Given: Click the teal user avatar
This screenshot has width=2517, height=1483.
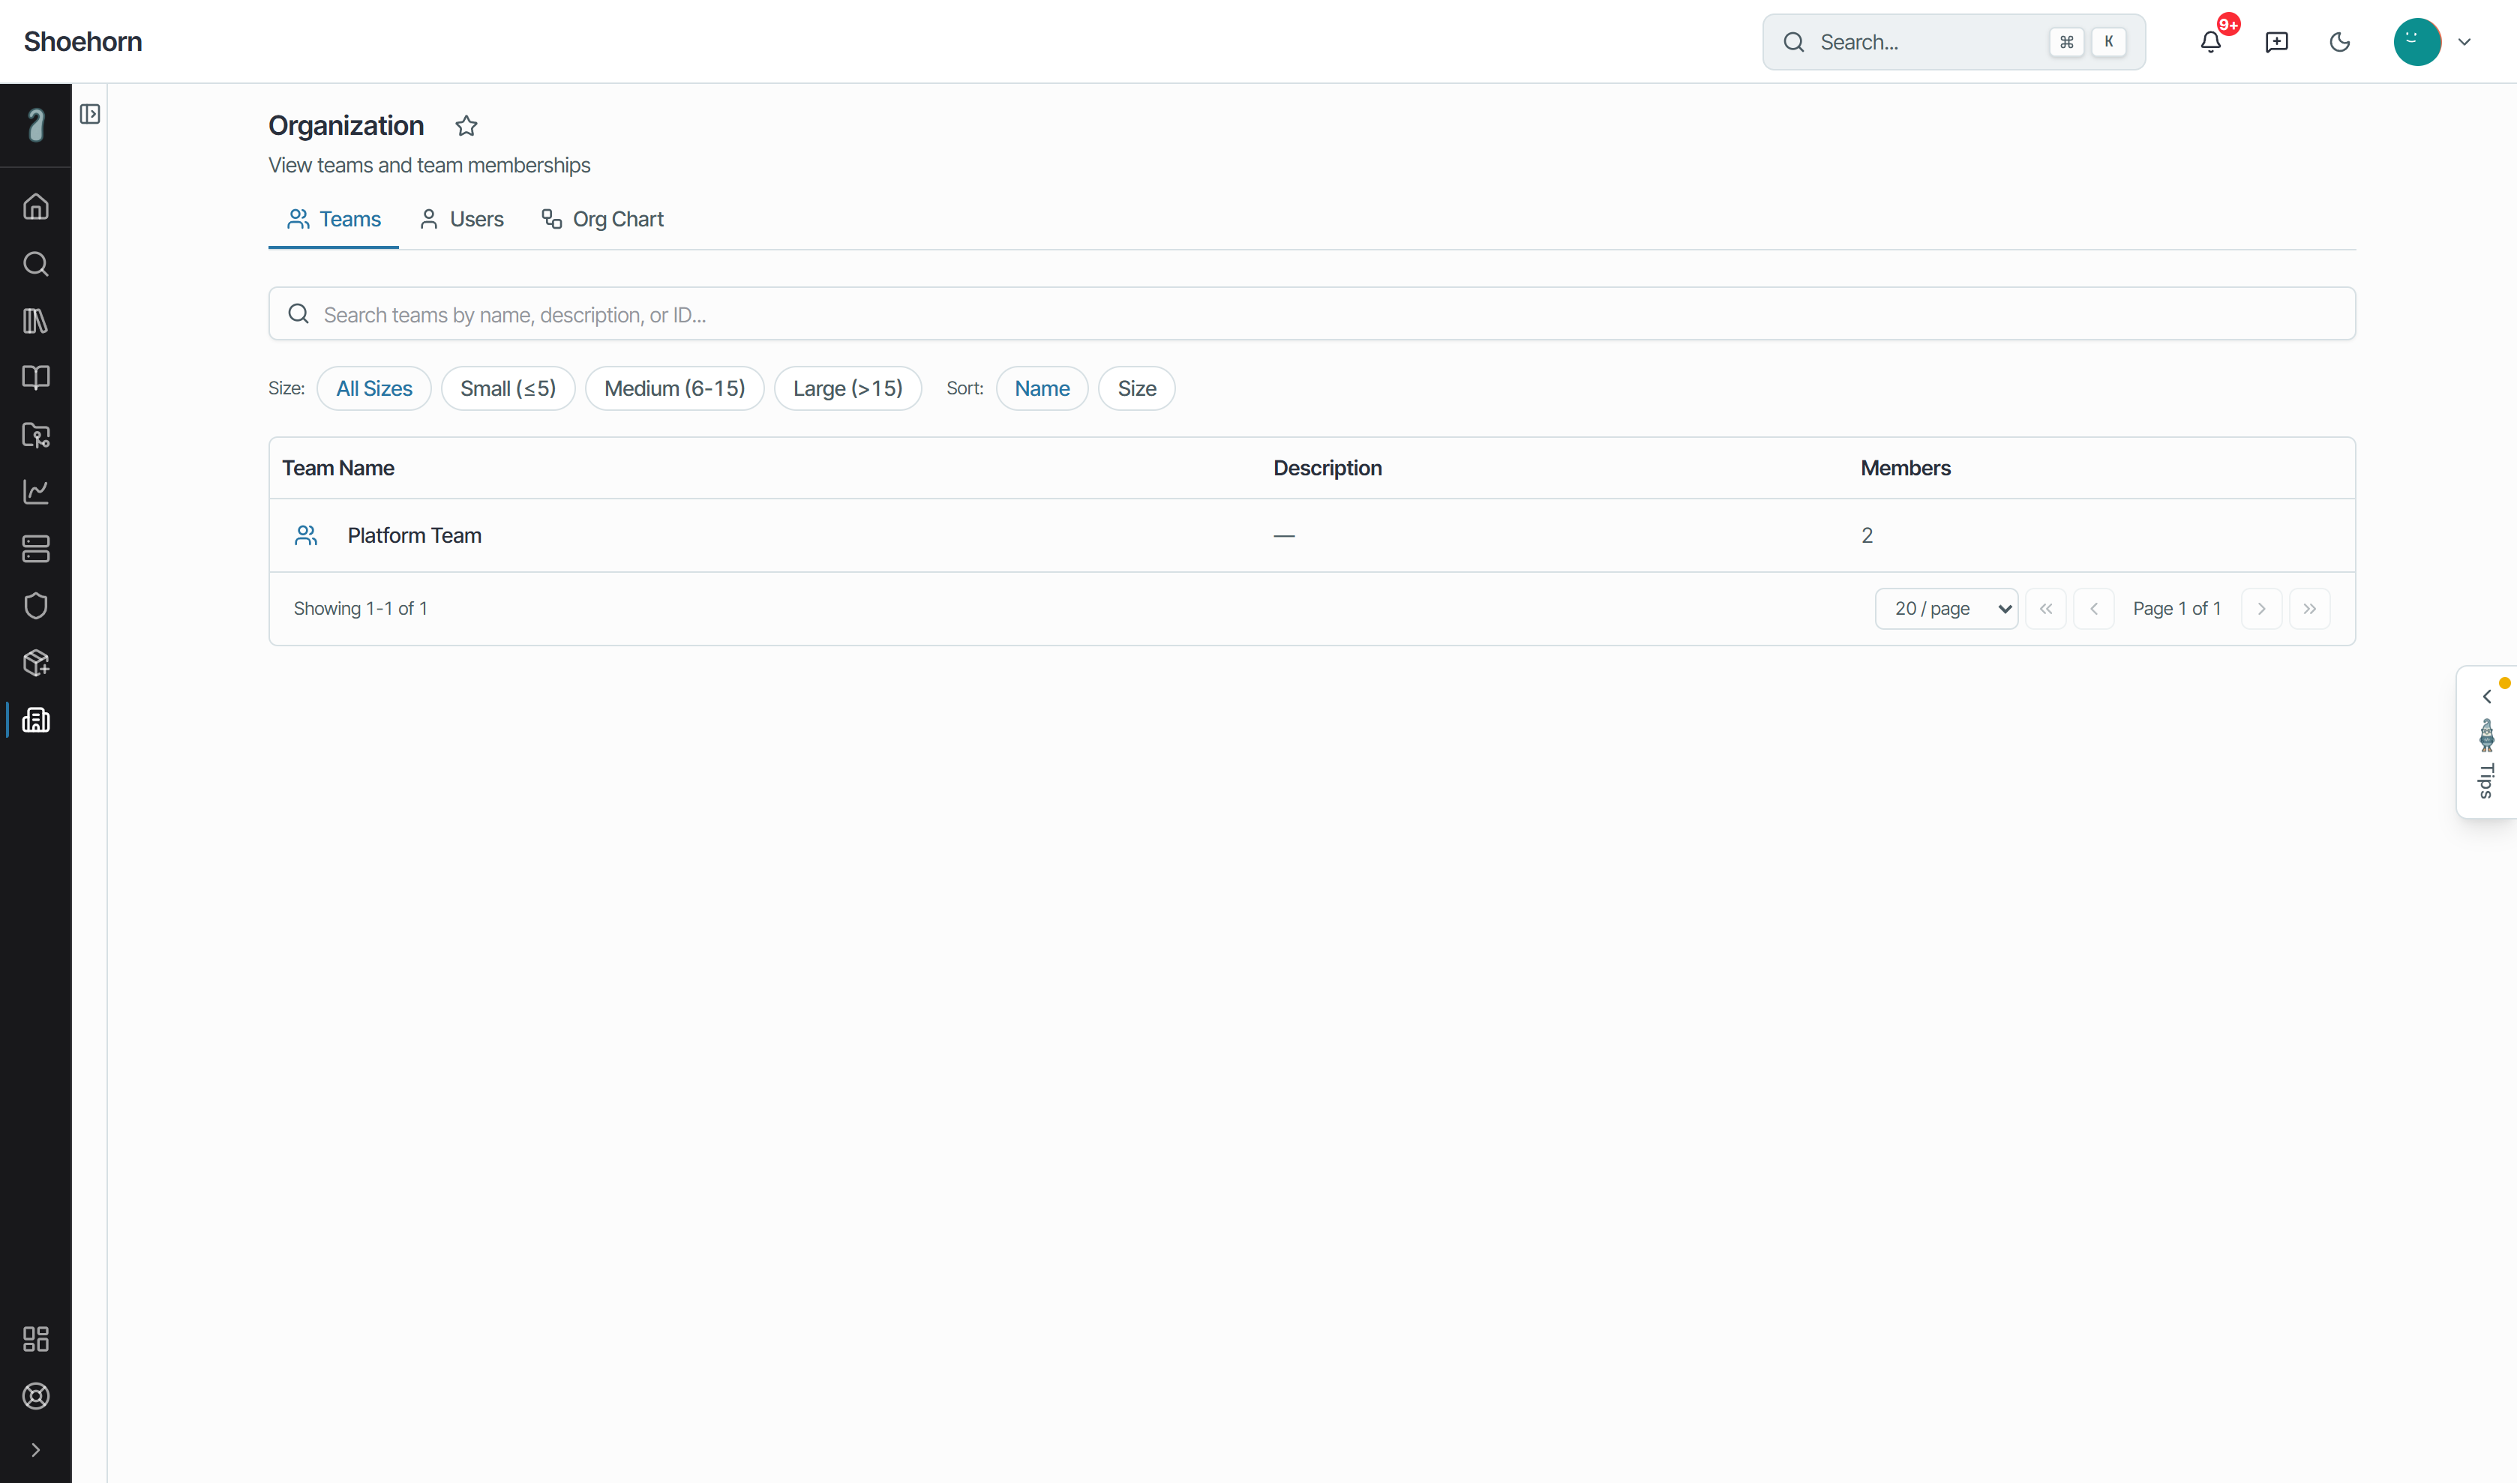Looking at the screenshot, I should coord(2417,42).
